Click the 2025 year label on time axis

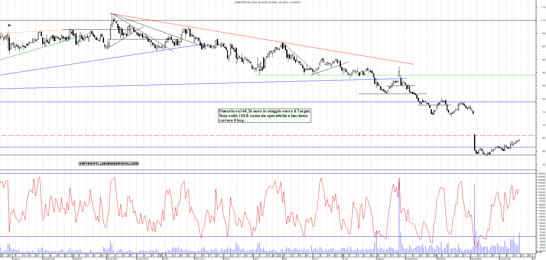[165, 259]
